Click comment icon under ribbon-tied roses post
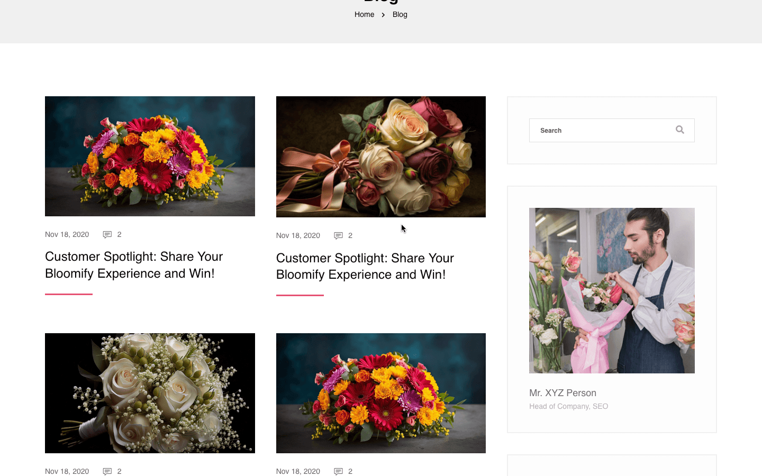The height and width of the screenshot is (476, 762). pyautogui.click(x=338, y=236)
